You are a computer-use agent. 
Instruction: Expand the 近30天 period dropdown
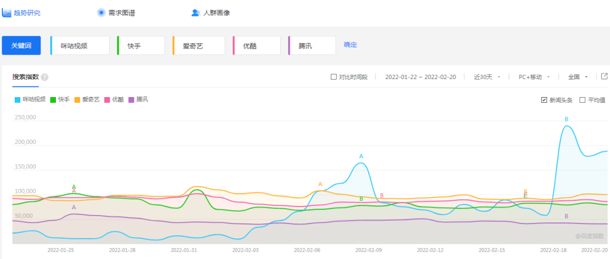(487, 77)
